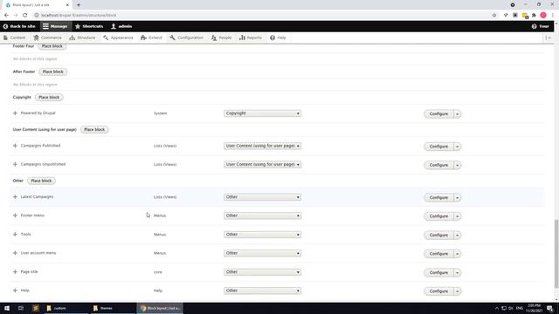Open region dropdown for Footer menu
Screen dimensions: 559x314
click(262, 215)
